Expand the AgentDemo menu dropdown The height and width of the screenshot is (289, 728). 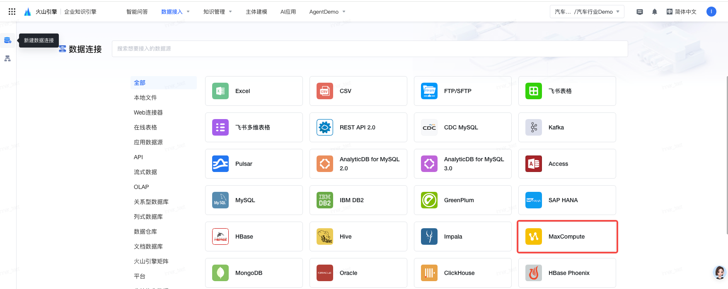[327, 12]
